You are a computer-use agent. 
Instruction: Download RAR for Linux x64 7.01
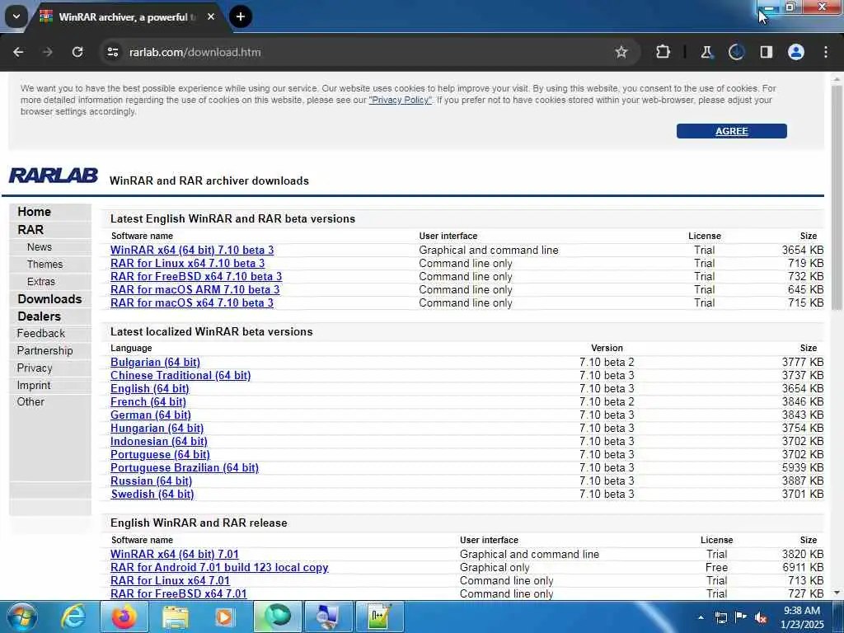pyautogui.click(x=170, y=580)
